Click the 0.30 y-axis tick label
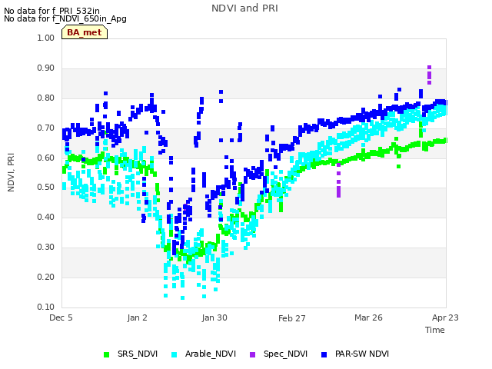This screenshot has height=369, width=492. click(46, 247)
